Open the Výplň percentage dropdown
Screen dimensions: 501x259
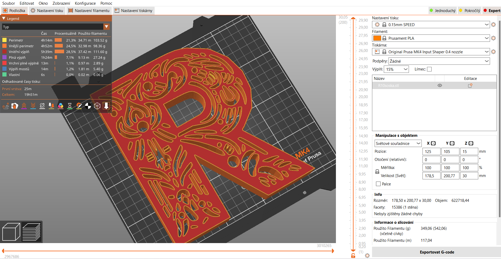(396, 69)
